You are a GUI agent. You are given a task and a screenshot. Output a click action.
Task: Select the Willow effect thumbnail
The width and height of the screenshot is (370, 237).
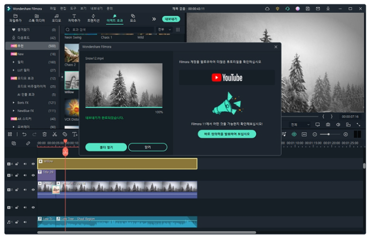[x=72, y=80]
